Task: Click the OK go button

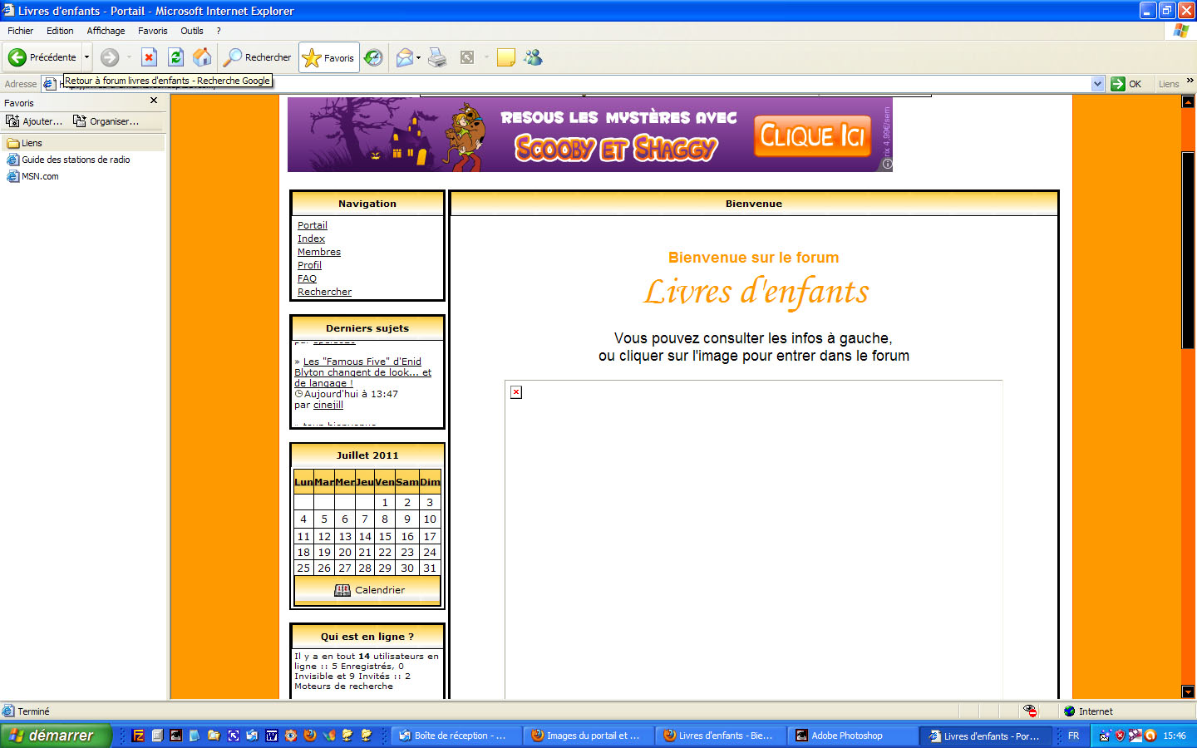Action: tap(1126, 84)
